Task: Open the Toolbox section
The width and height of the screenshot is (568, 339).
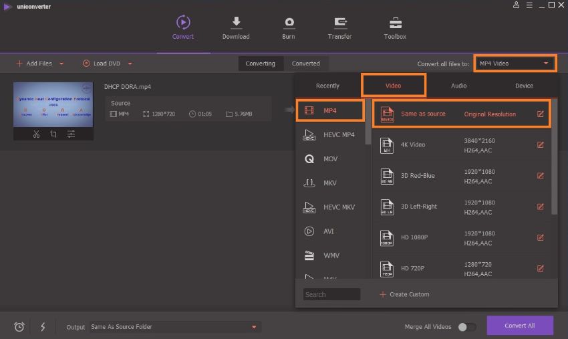Action: [395, 27]
